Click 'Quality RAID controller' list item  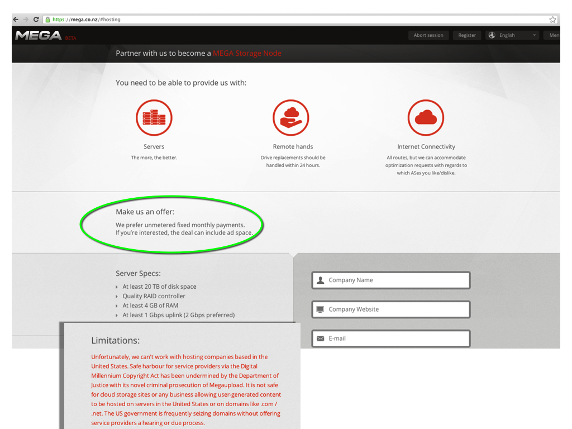[154, 296]
